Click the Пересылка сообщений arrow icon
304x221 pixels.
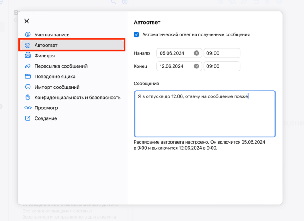(x=28, y=66)
